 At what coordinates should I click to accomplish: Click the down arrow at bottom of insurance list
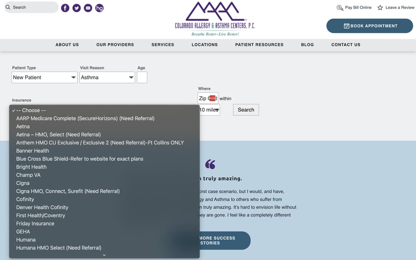[104, 255]
